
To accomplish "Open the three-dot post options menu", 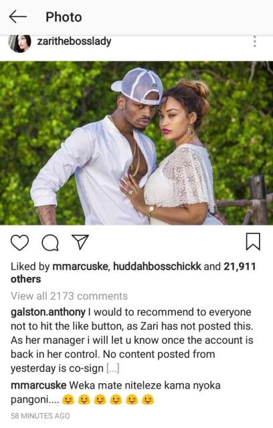I will [255, 41].
